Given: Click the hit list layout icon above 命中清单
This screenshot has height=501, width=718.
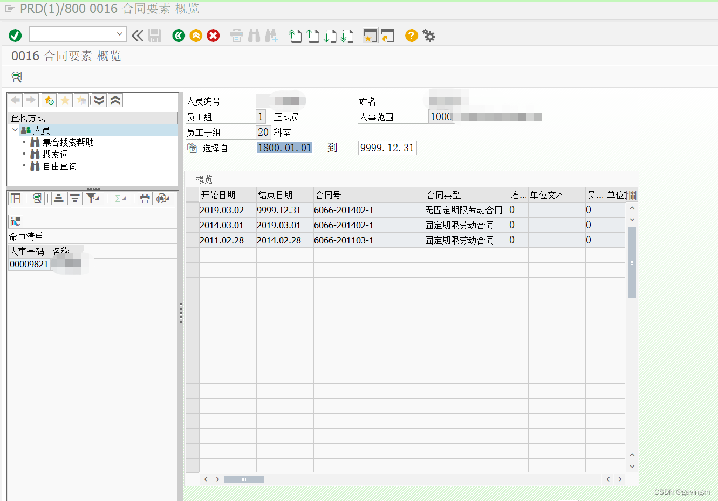Looking at the screenshot, I should point(16,221).
